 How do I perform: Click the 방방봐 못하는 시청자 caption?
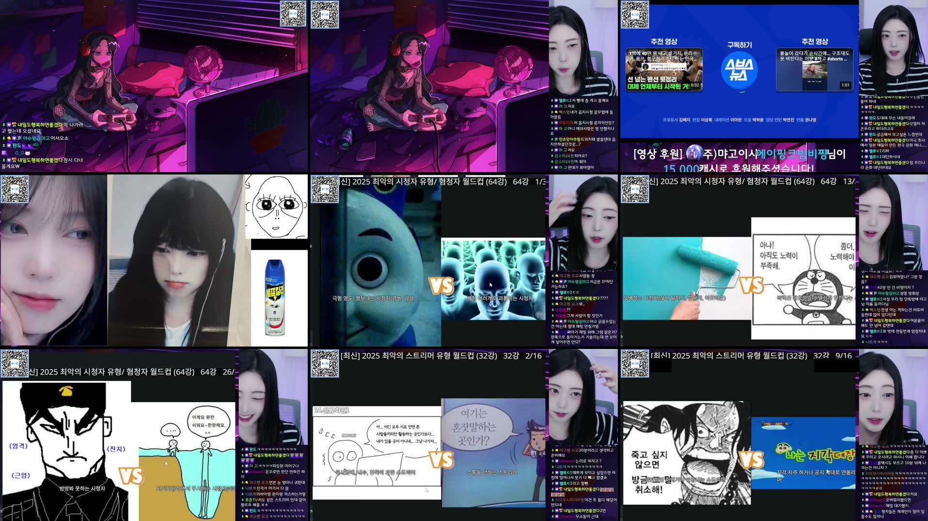point(82,489)
